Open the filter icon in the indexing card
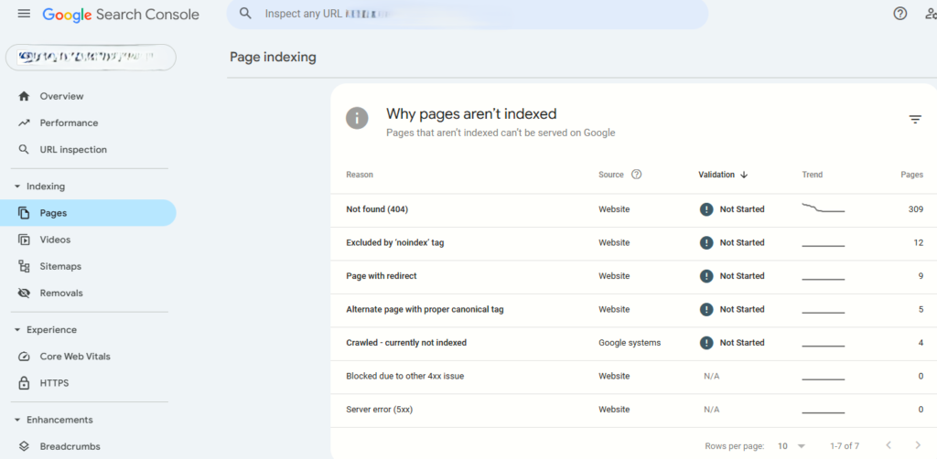Screen dimensions: 937x459 915,120
